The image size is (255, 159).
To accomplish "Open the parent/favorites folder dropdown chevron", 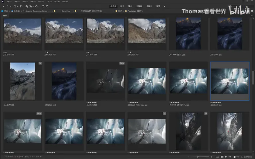I will 11,6.
